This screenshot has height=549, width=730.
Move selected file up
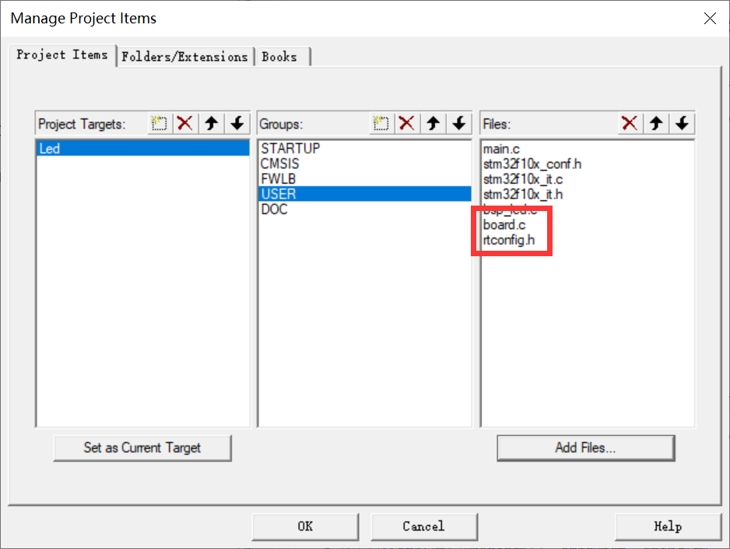coord(656,123)
